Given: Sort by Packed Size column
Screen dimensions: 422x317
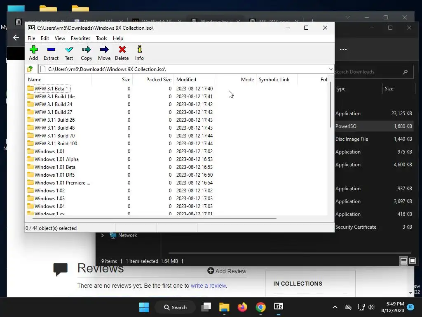Looking at the screenshot, I should [x=153, y=80].
